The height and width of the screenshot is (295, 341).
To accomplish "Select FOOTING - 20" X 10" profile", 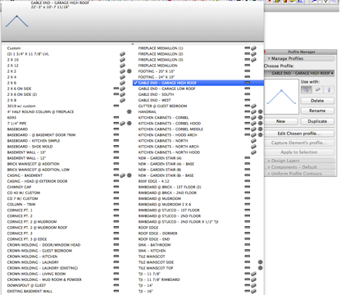I will [157, 71].
